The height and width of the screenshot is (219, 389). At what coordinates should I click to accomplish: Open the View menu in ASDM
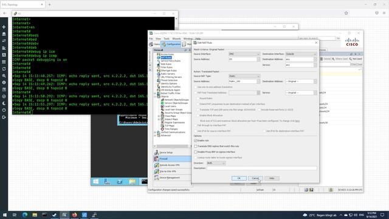(158, 39)
